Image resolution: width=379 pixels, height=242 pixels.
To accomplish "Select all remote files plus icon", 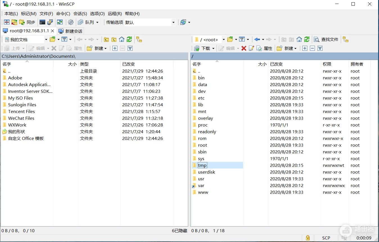I will click(305, 48).
